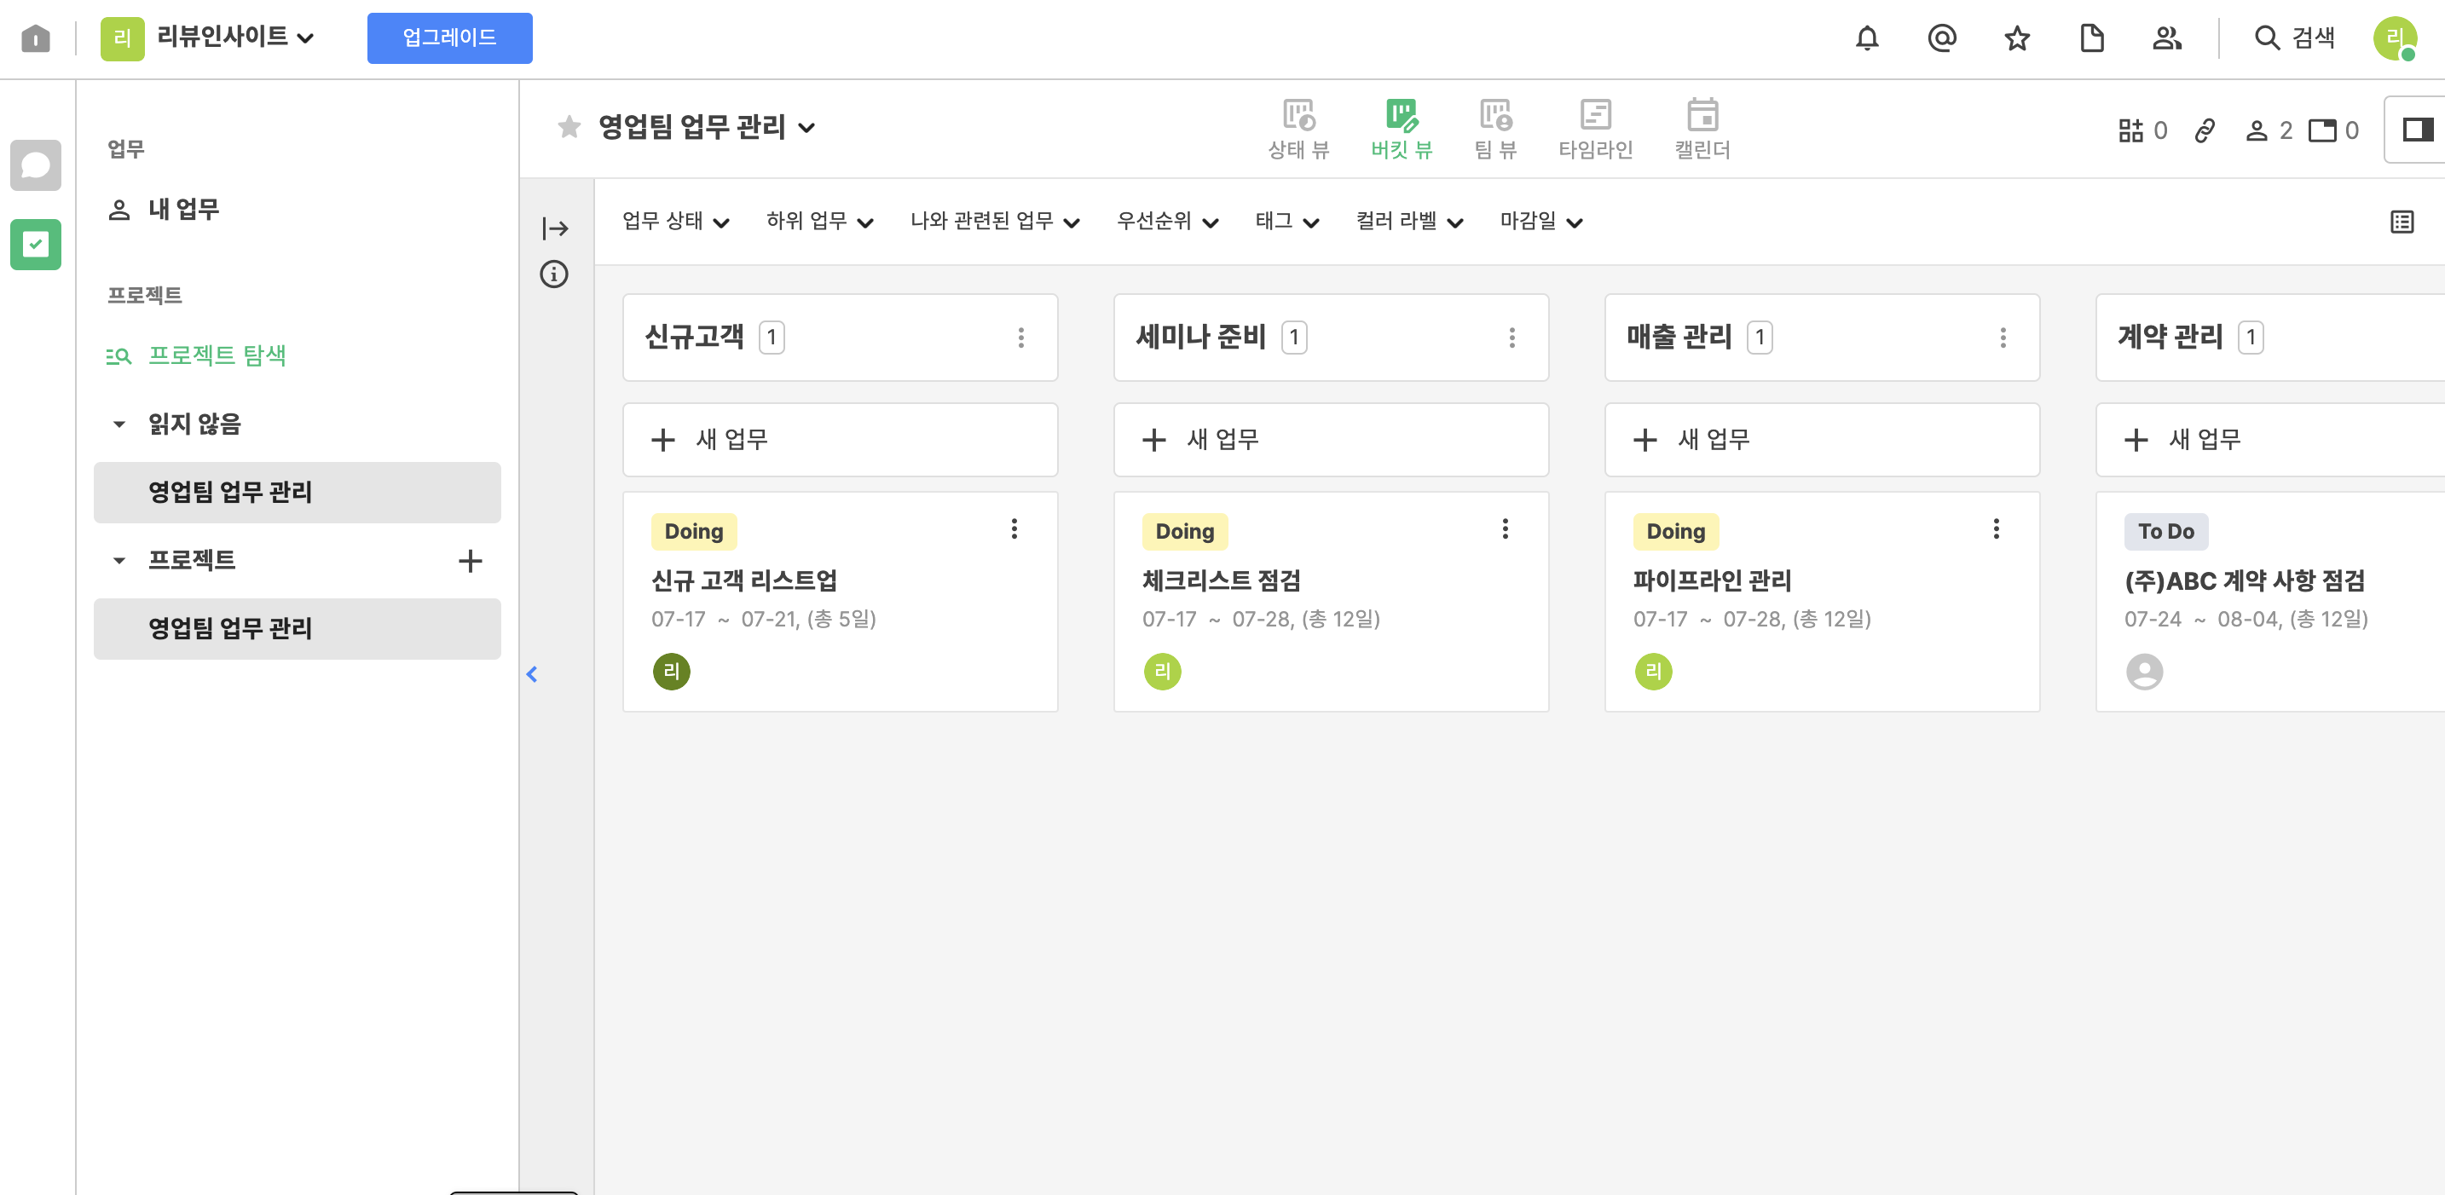This screenshot has width=2445, height=1195.
Task: Click the project link chain icon
Action: (2204, 130)
